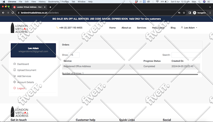
Task: Sort by the Created On column header
Action: click(x=177, y=61)
